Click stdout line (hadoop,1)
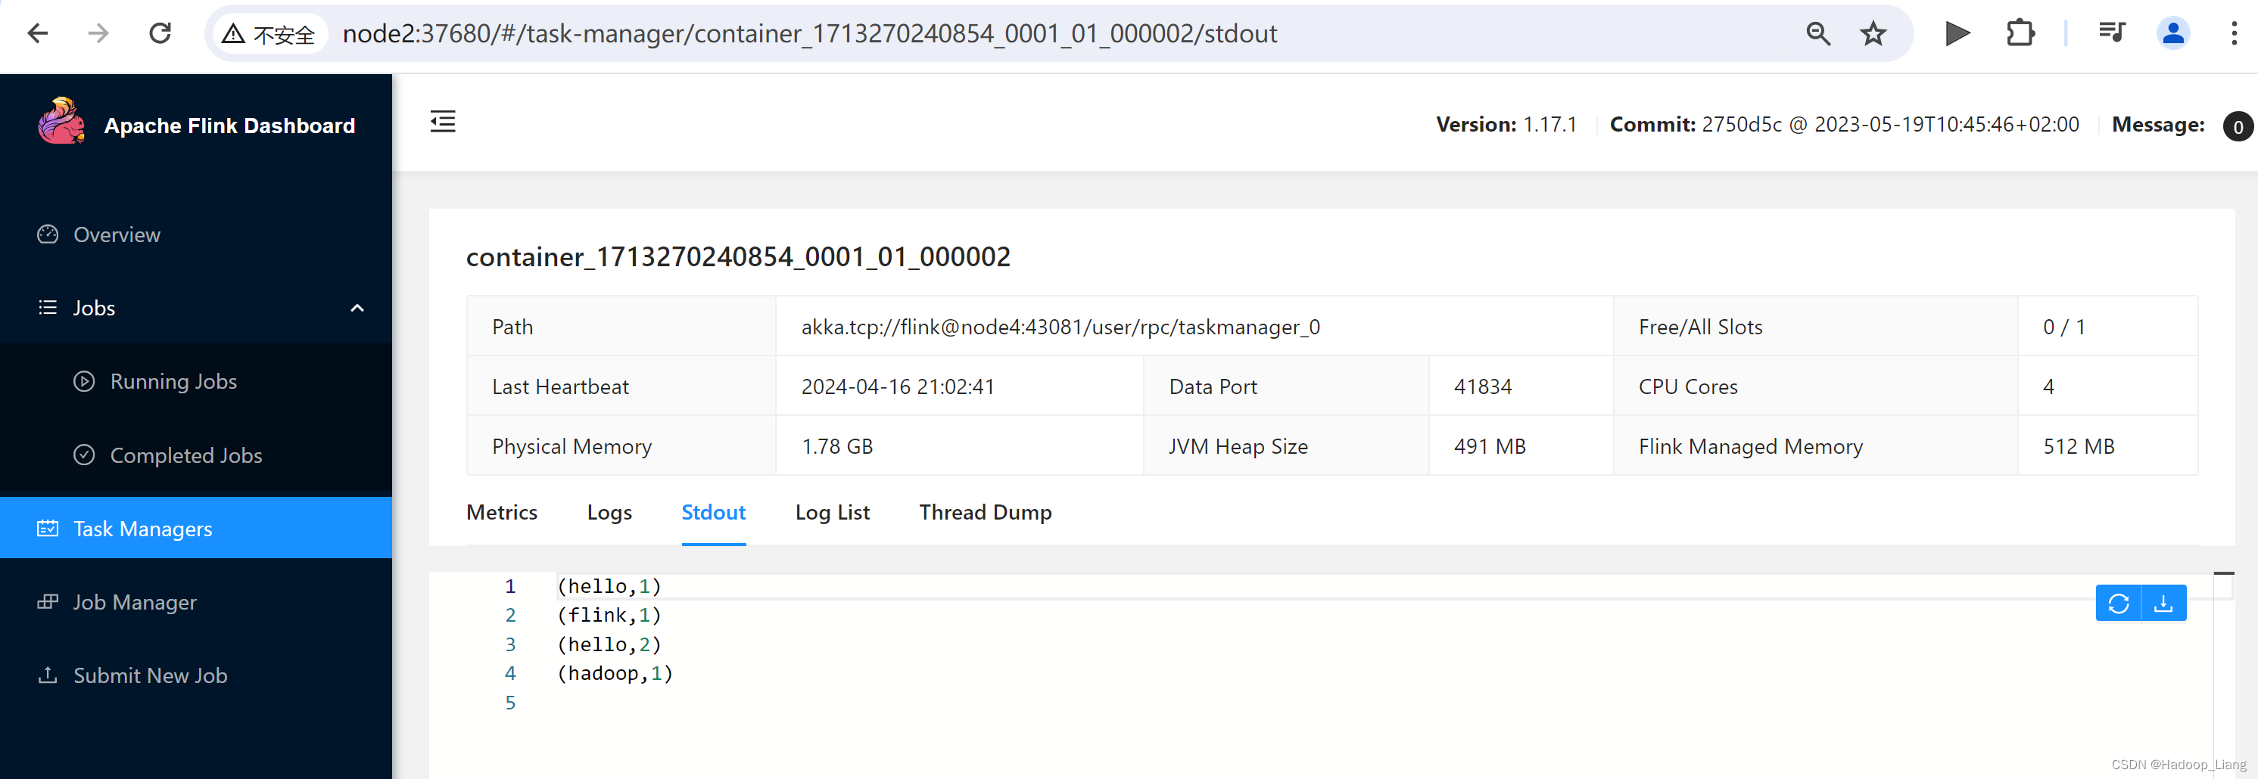This screenshot has height=779, width=2258. click(615, 673)
